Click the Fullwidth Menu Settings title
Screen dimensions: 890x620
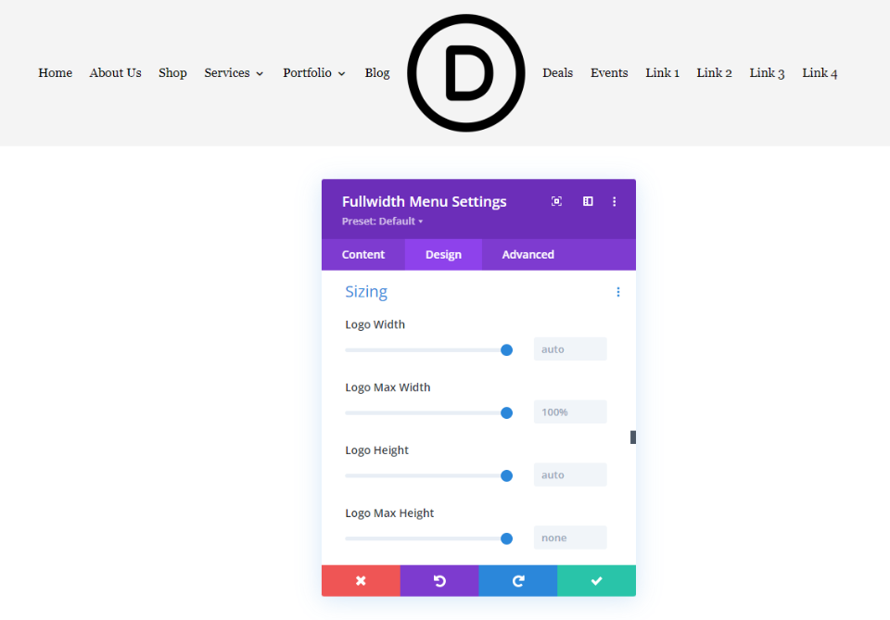pyautogui.click(x=424, y=201)
